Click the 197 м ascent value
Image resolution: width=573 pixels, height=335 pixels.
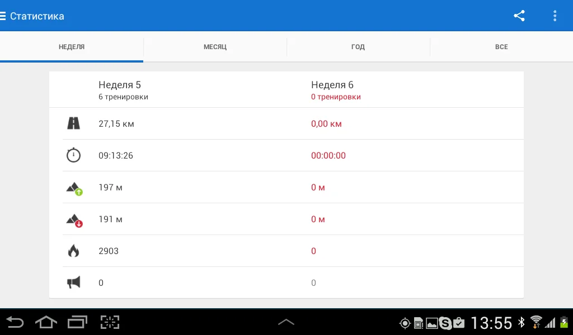click(x=110, y=188)
